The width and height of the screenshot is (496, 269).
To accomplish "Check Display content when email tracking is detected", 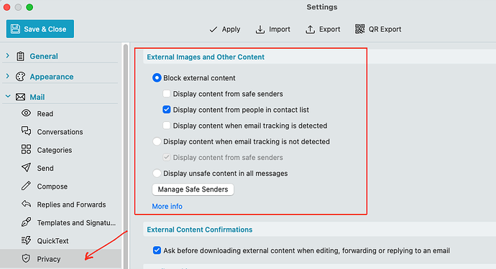I will (x=166, y=126).
